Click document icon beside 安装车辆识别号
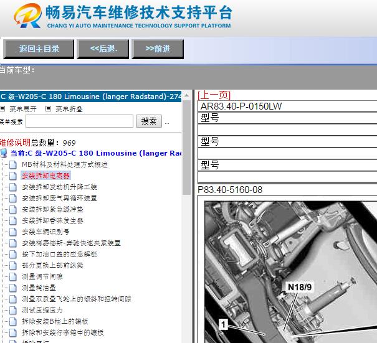377x343 pixels. [x=12, y=232]
